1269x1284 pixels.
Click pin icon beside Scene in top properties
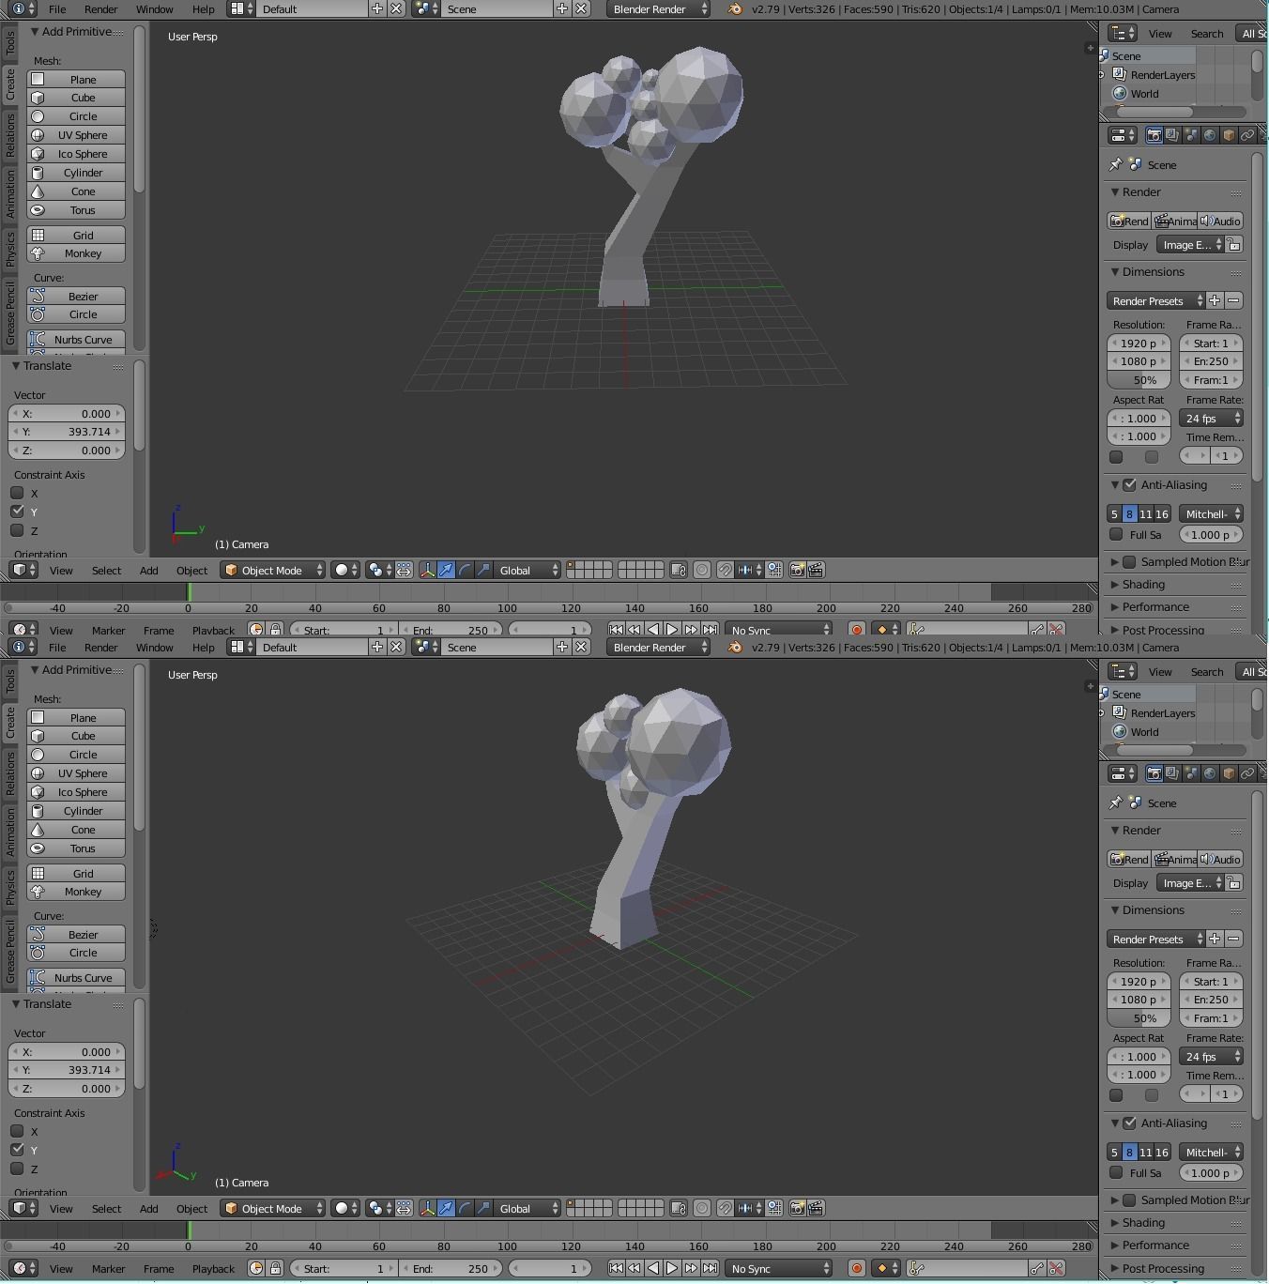pos(1115,164)
